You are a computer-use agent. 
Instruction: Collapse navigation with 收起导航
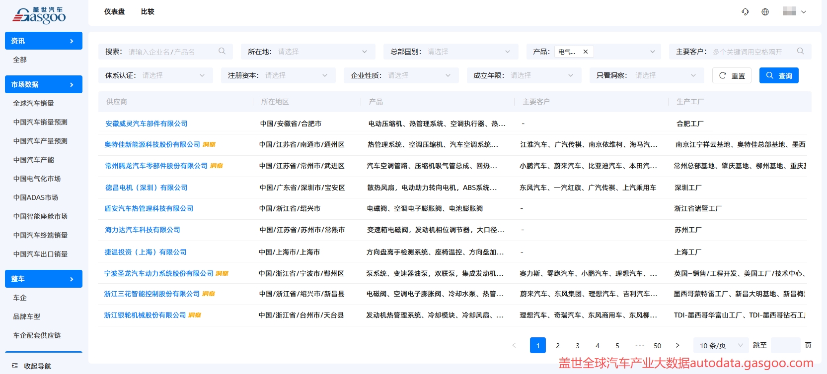point(32,366)
